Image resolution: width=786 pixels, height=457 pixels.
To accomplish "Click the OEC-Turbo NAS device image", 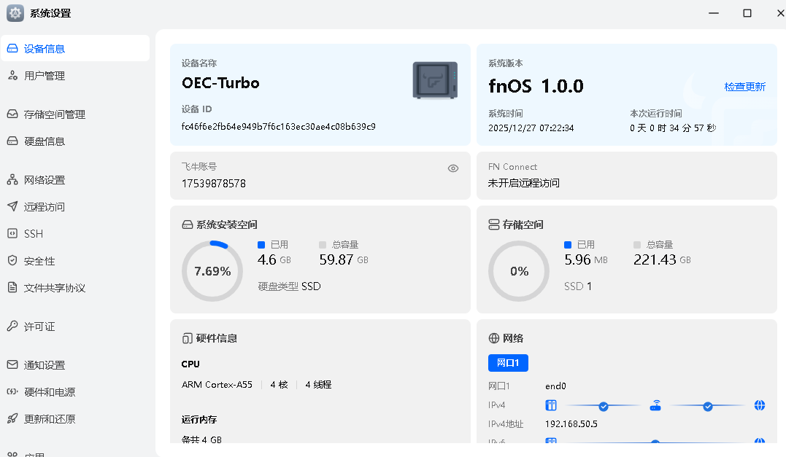I will tap(435, 80).
